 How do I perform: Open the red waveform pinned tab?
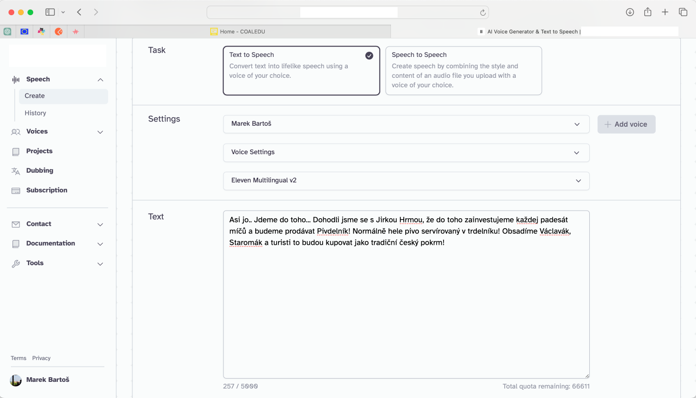pos(75,32)
